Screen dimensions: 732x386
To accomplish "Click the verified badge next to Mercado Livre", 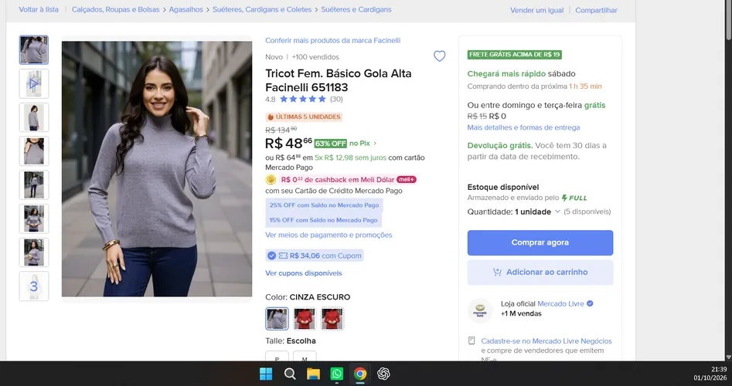I will [x=590, y=303].
